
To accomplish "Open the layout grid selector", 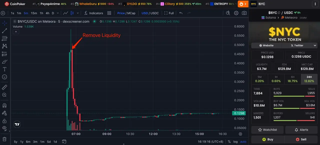I will [109, 13].
